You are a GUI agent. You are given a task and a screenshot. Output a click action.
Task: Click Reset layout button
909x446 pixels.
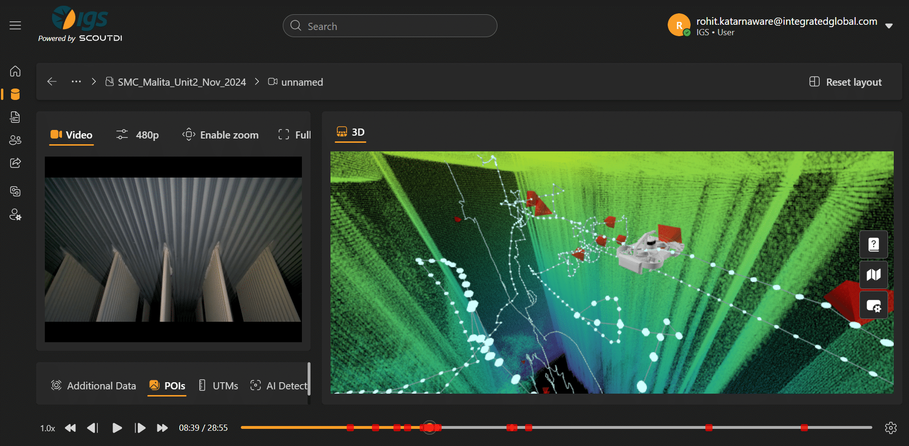tap(846, 82)
